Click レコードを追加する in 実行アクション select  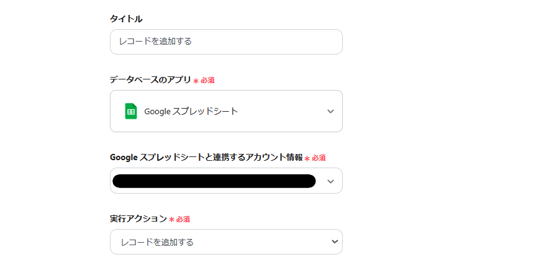[157, 242]
